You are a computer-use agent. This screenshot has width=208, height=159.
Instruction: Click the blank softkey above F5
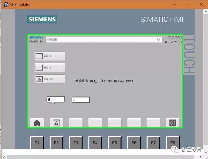tap(114, 123)
